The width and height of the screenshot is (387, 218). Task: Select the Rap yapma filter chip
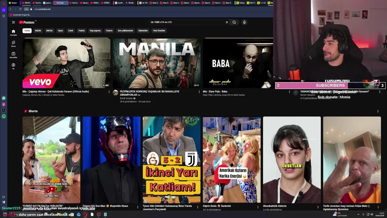[x=95, y=31]
